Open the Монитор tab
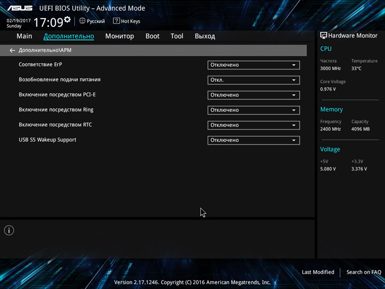 pos(120,36)
